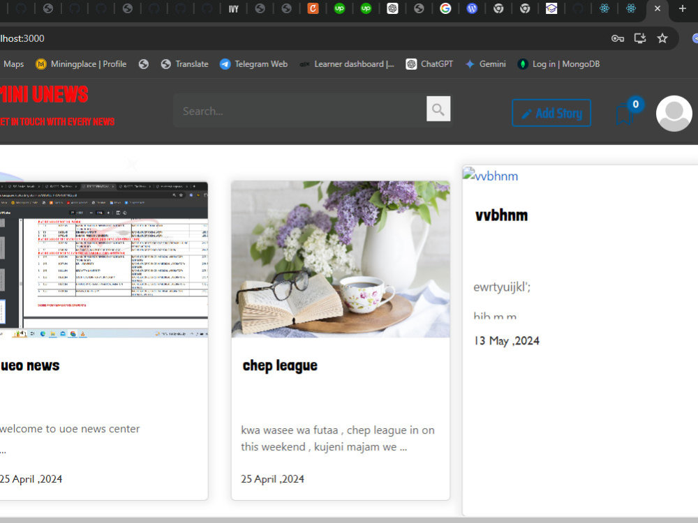Open the chep league story thumbnail
The height and width of the screenshot is (523, 698).
pyautogui.click(x=340, y=257)
